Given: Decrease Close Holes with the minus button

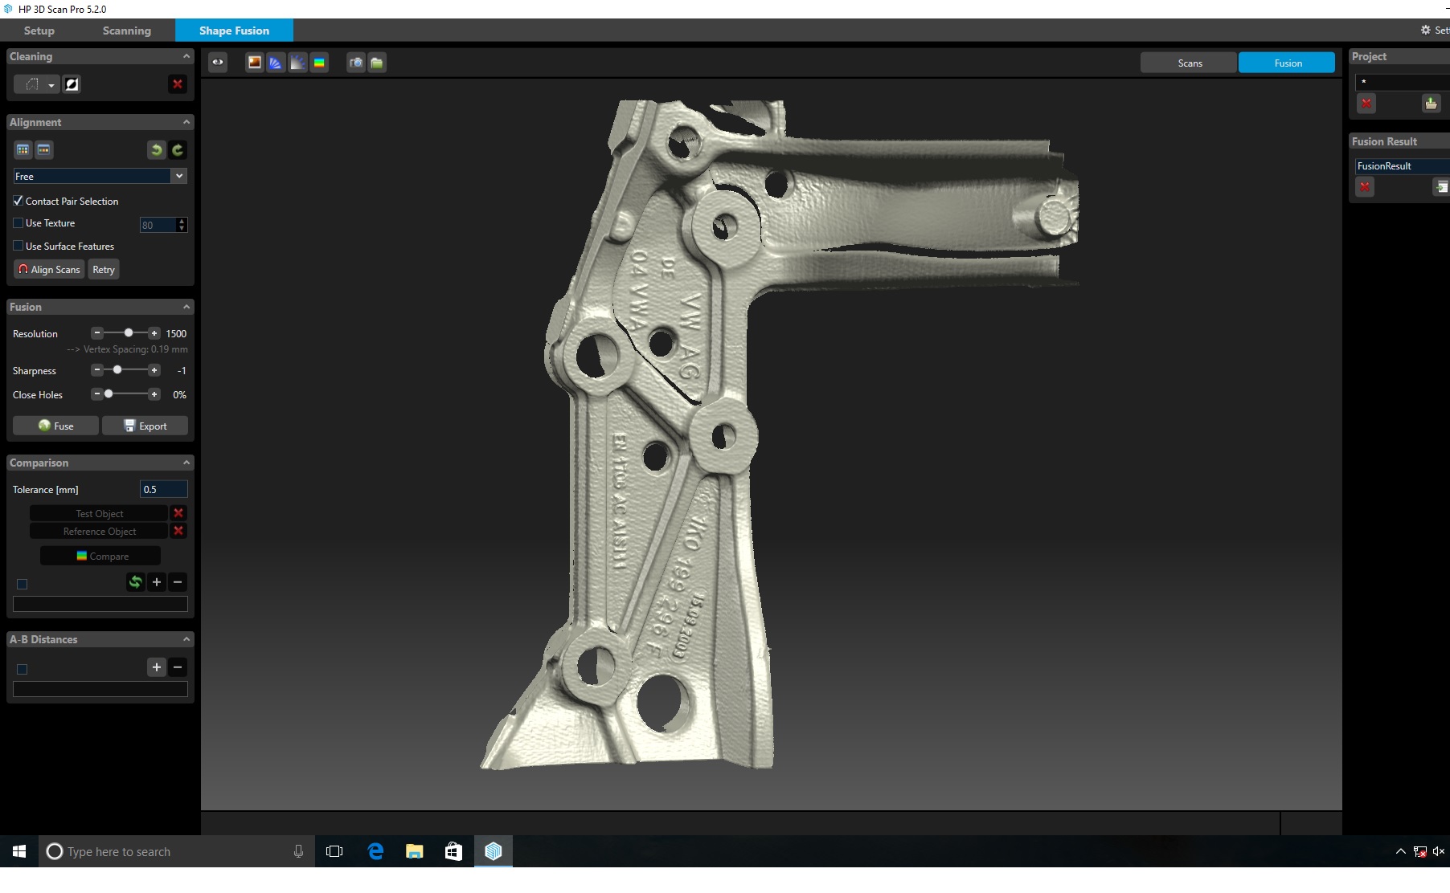Looking at the screenshot, I should click(x=97, y=394).
